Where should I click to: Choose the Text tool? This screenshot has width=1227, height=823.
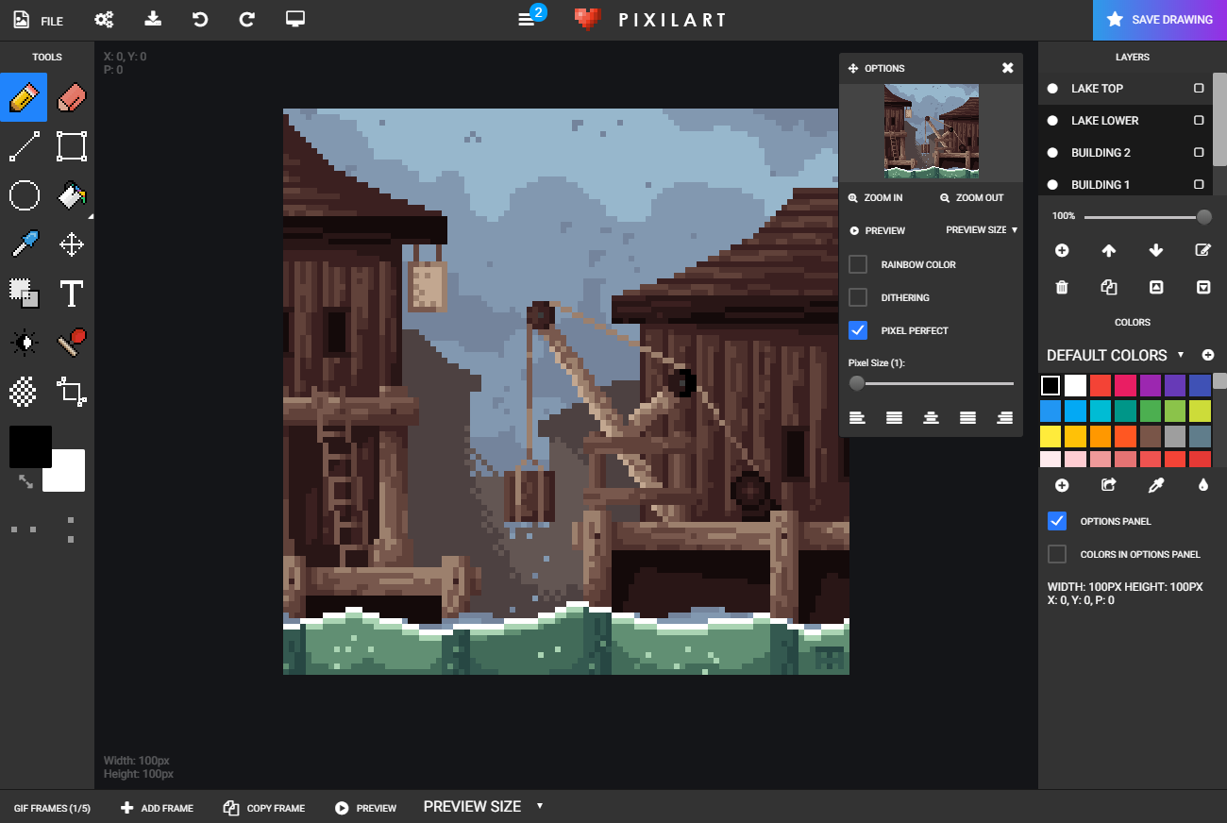pos(72,294)
